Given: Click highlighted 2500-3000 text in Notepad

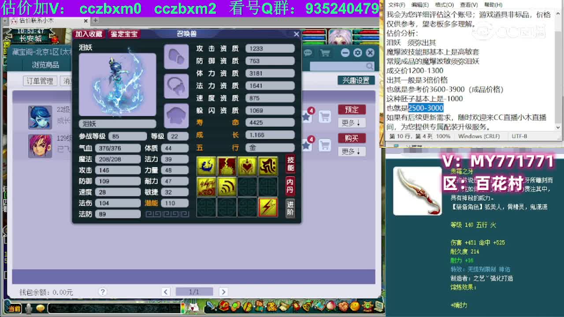Looking at the screenshot, I should (426, 108).
